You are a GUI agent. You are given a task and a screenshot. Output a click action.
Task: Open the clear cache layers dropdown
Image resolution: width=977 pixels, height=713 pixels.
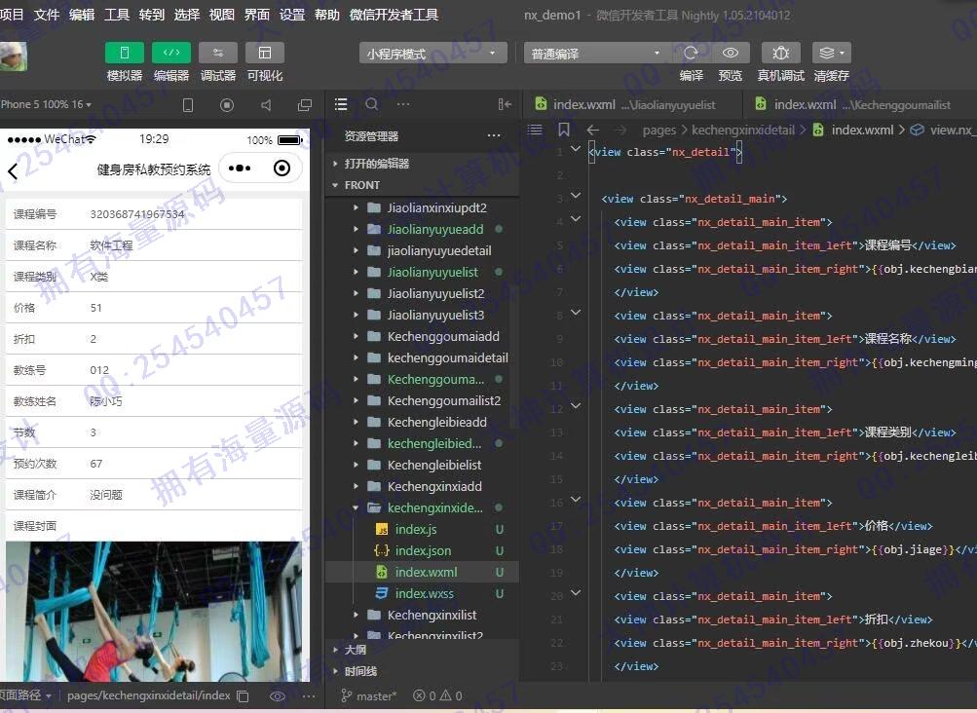(831, 53)
